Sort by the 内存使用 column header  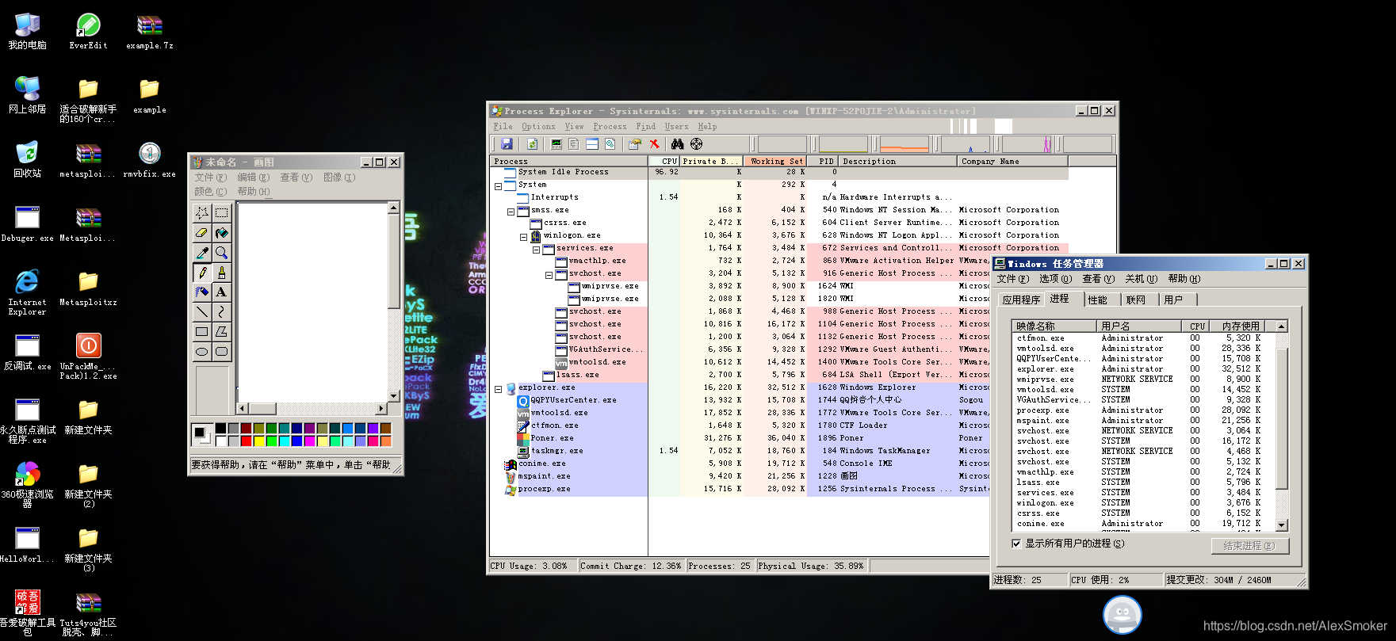pyautogui.click(x=1239, y=326)
